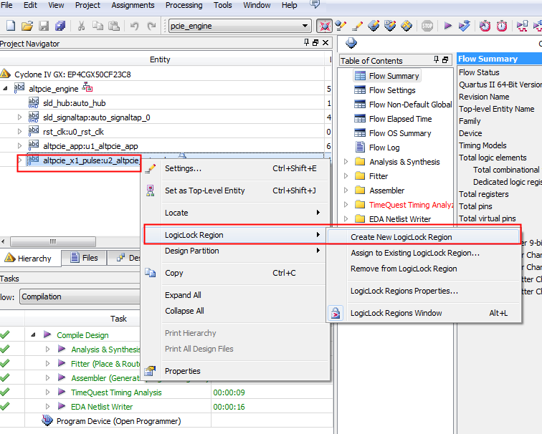Click the yellow chip icon left of the STOP button

coord(406,26)
